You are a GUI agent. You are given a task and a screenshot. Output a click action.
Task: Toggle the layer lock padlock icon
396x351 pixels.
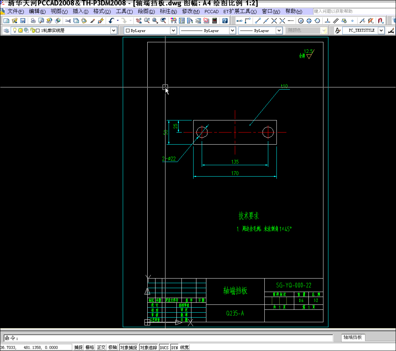[x=33, y=30]
